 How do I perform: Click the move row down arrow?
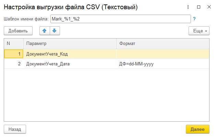click(x=54, y=31)
